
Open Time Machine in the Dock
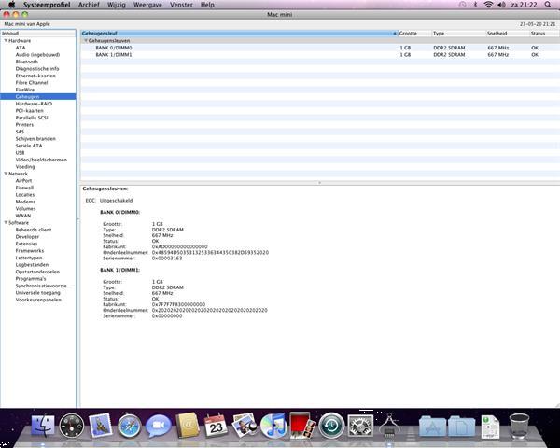click(x=331, y=426)
